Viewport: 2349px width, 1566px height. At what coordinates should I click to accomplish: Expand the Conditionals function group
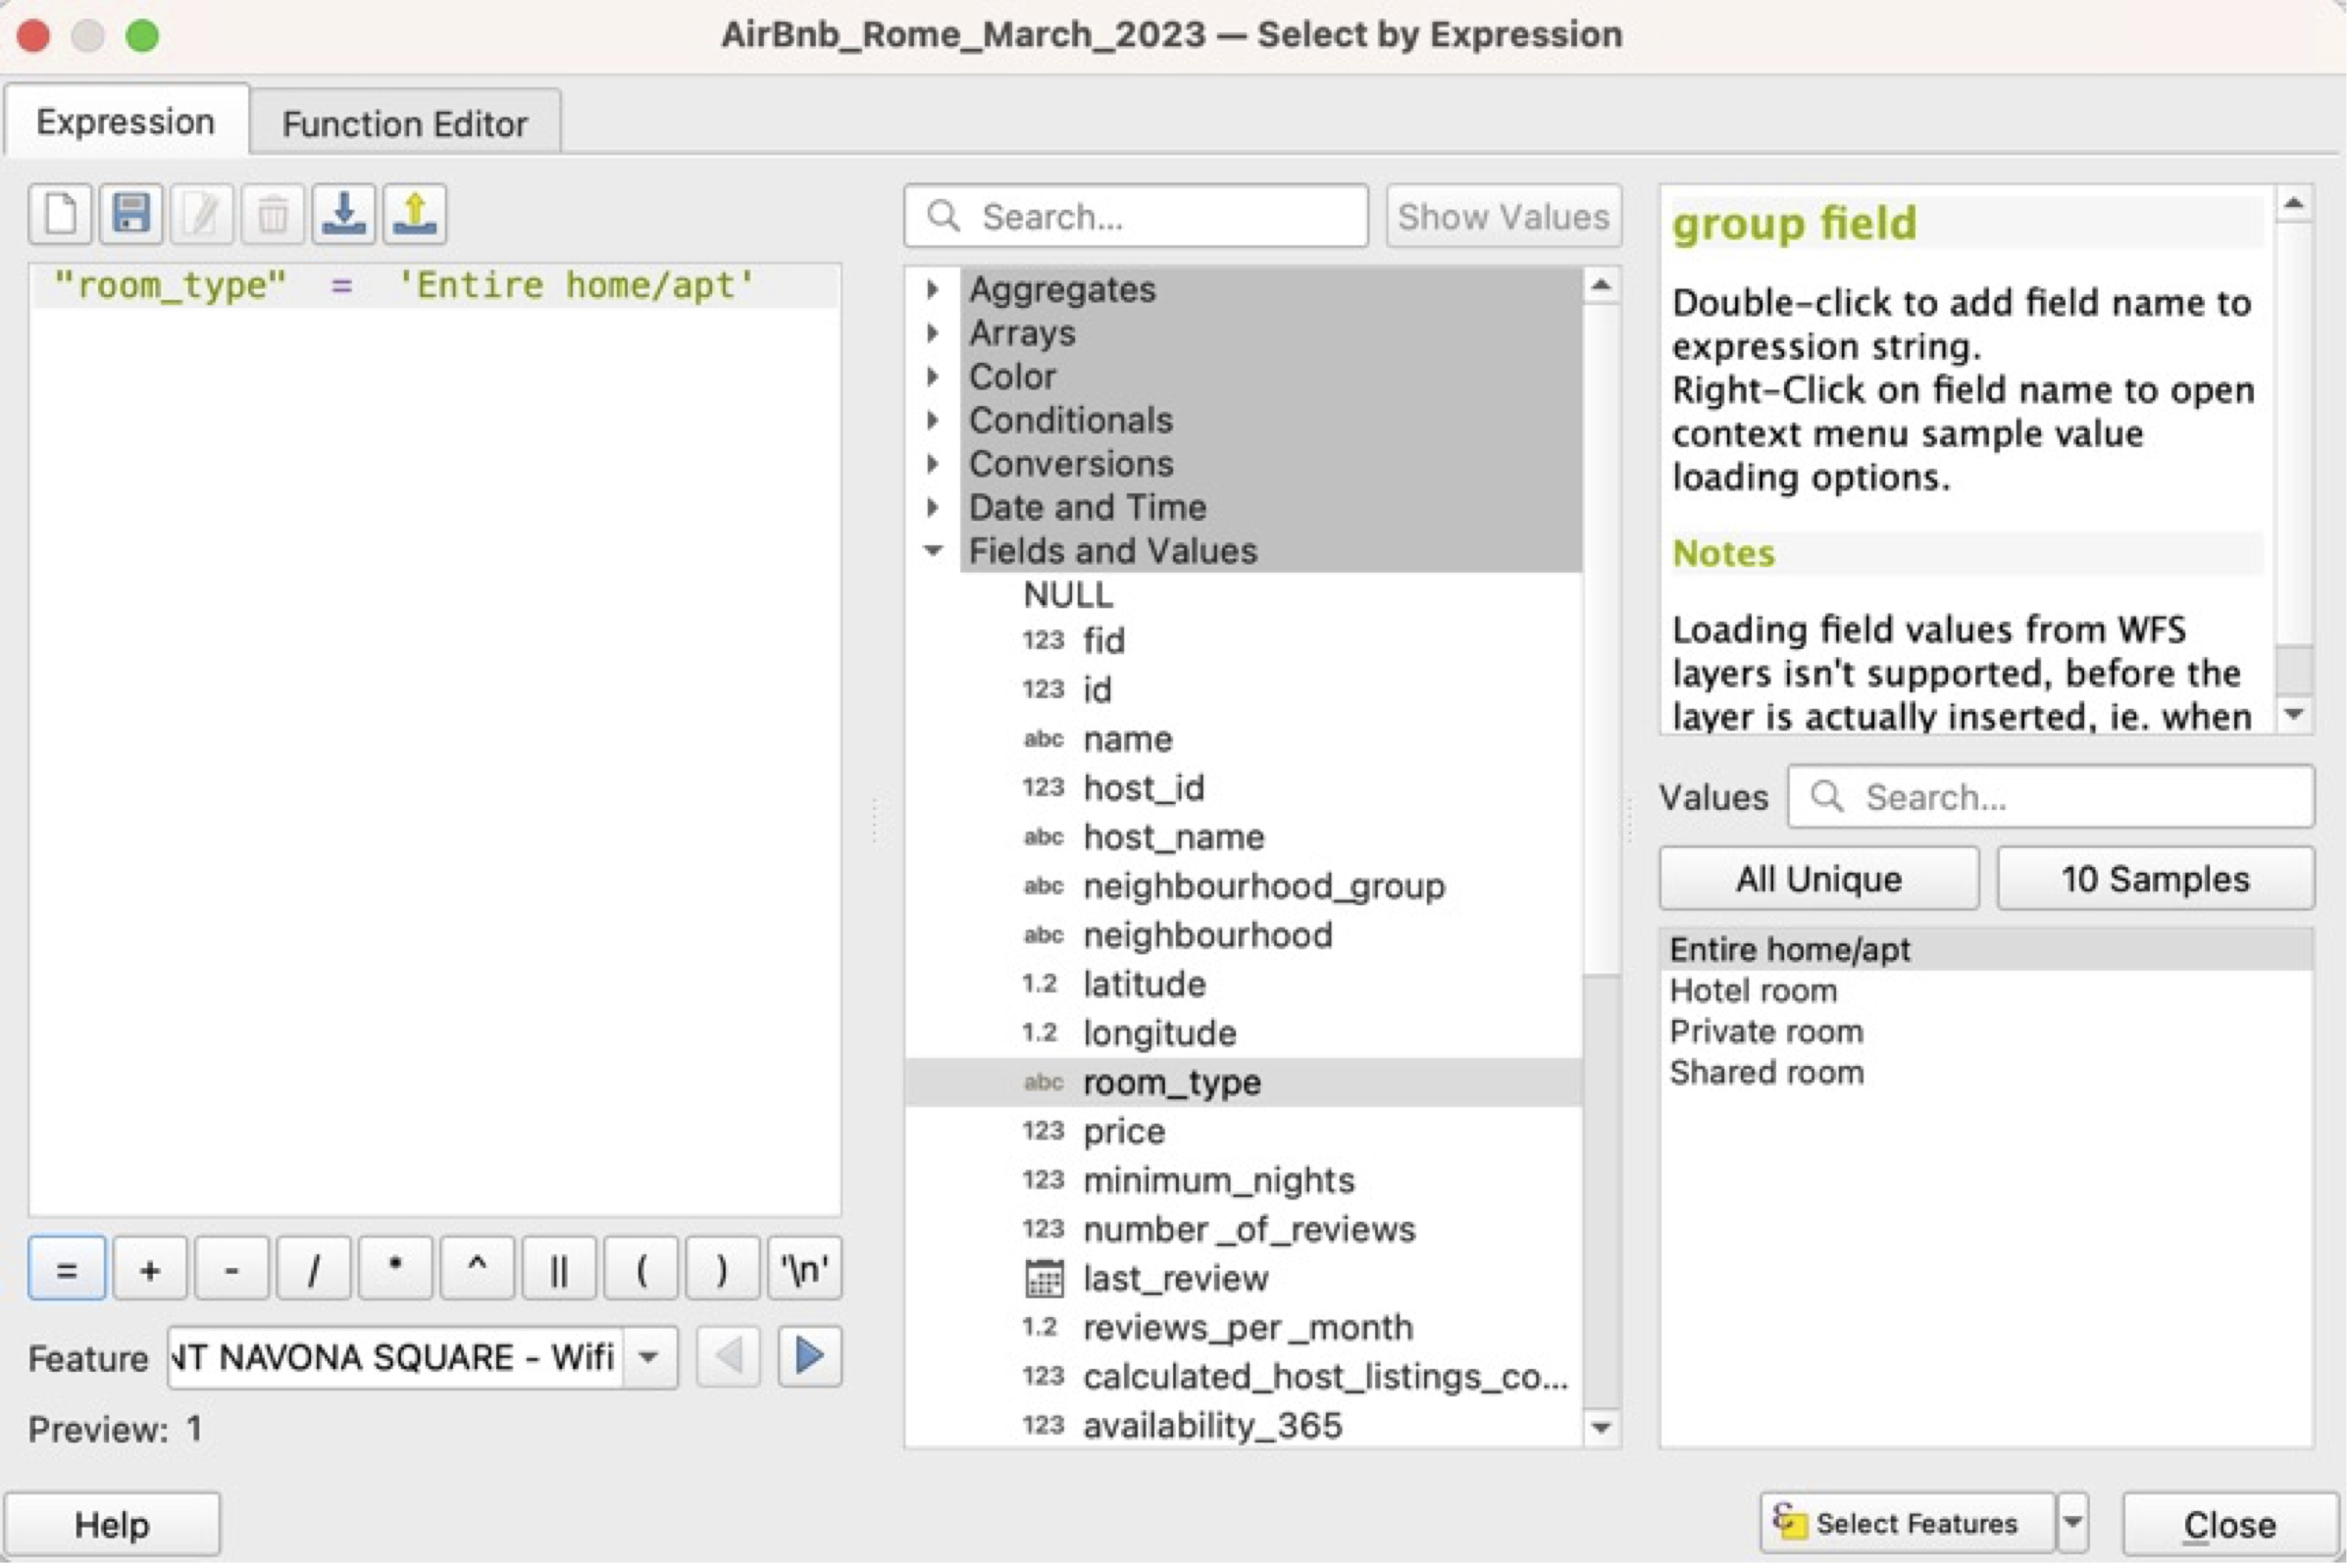[933, 421]
